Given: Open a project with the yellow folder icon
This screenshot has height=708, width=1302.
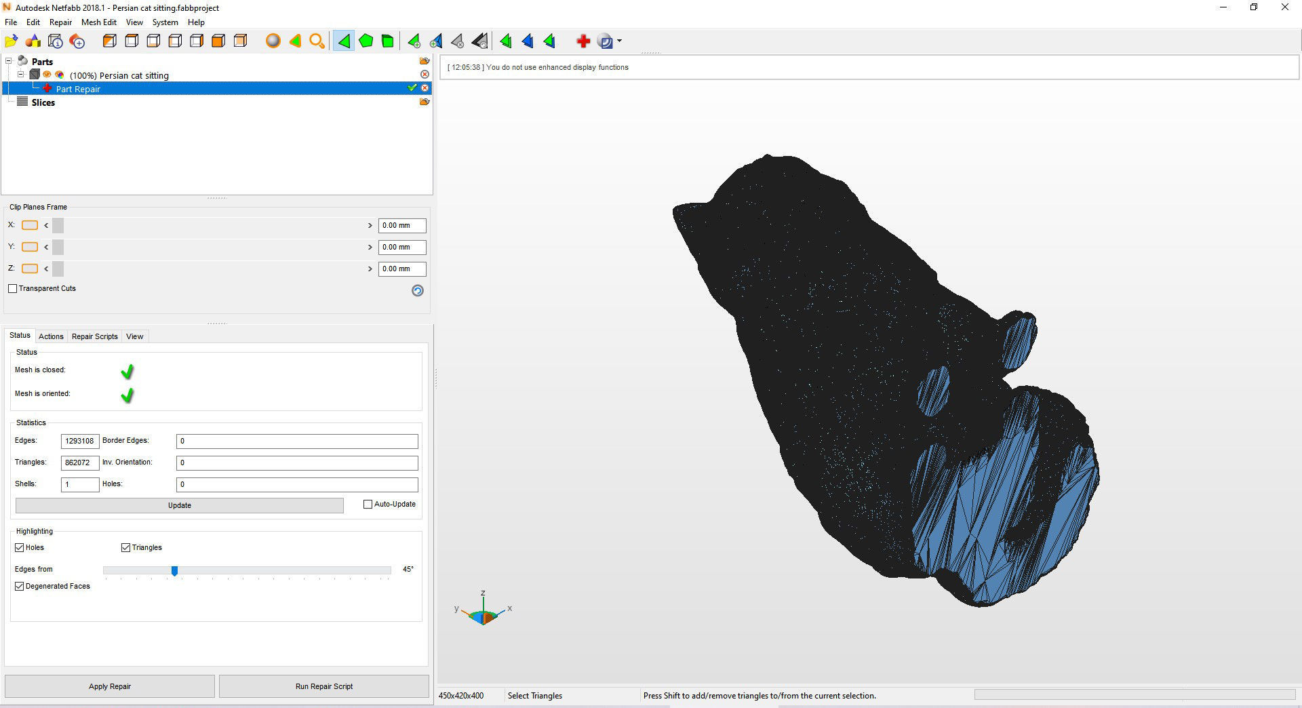Looking at the screenshot, I should [12, 41].
